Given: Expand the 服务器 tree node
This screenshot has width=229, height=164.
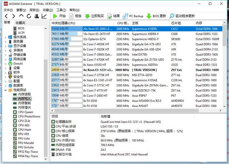Looking at the screenshot, I should click(6, 42).
